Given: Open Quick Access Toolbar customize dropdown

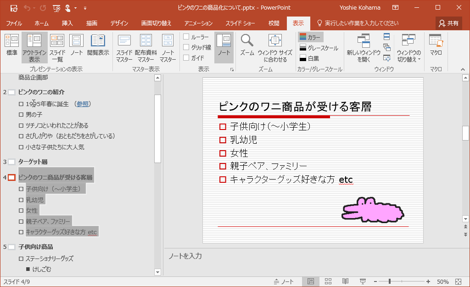Looking at the screenshot, I should [x=85, y=8].
